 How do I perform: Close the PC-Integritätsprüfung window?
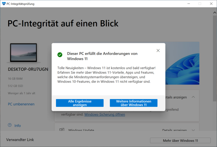point(211,4)
